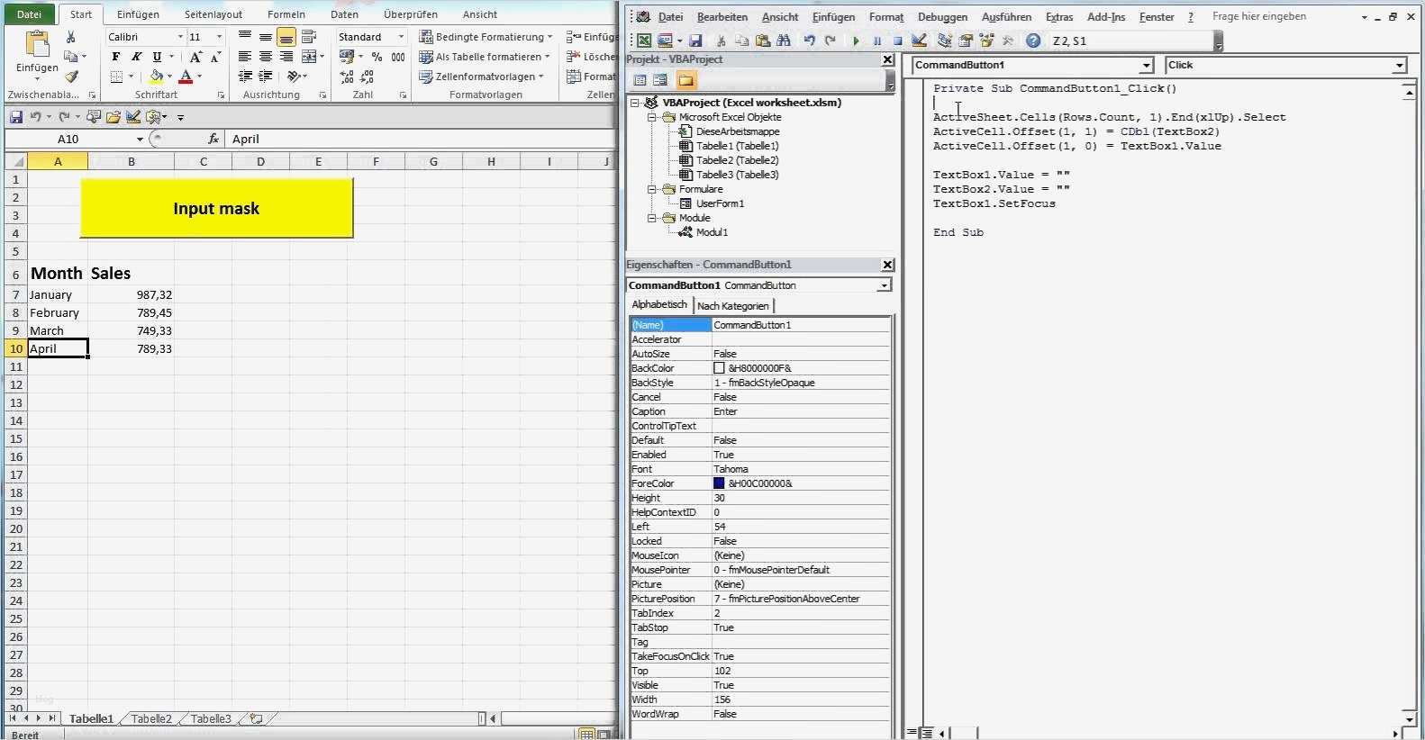Click the BackColor property color swatch
This screenshot has height=740, width=1425.
719,368
